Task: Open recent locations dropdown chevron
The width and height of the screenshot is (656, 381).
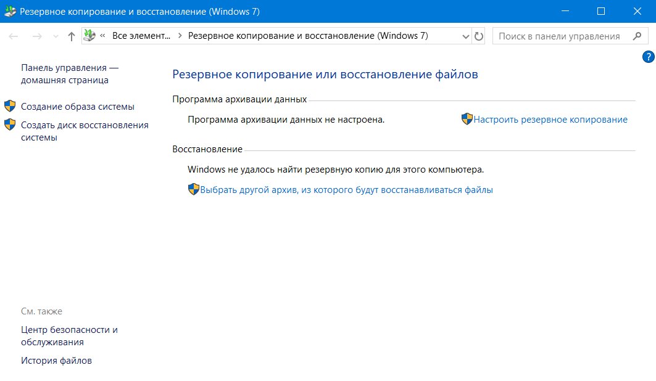Action: 56,37
